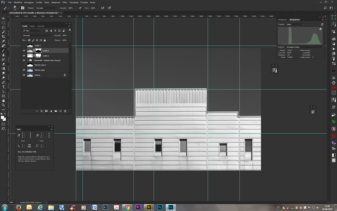The height and width of the screenshot is (211, 337).
Task: Expand the VitaminBW layer group
Action: pyautogui.click(x=28, y=60)
